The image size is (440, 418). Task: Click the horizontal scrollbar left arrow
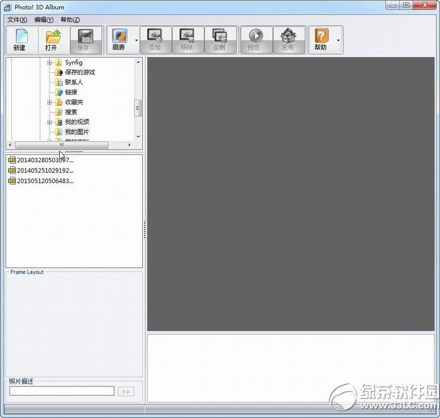(10, 145)
